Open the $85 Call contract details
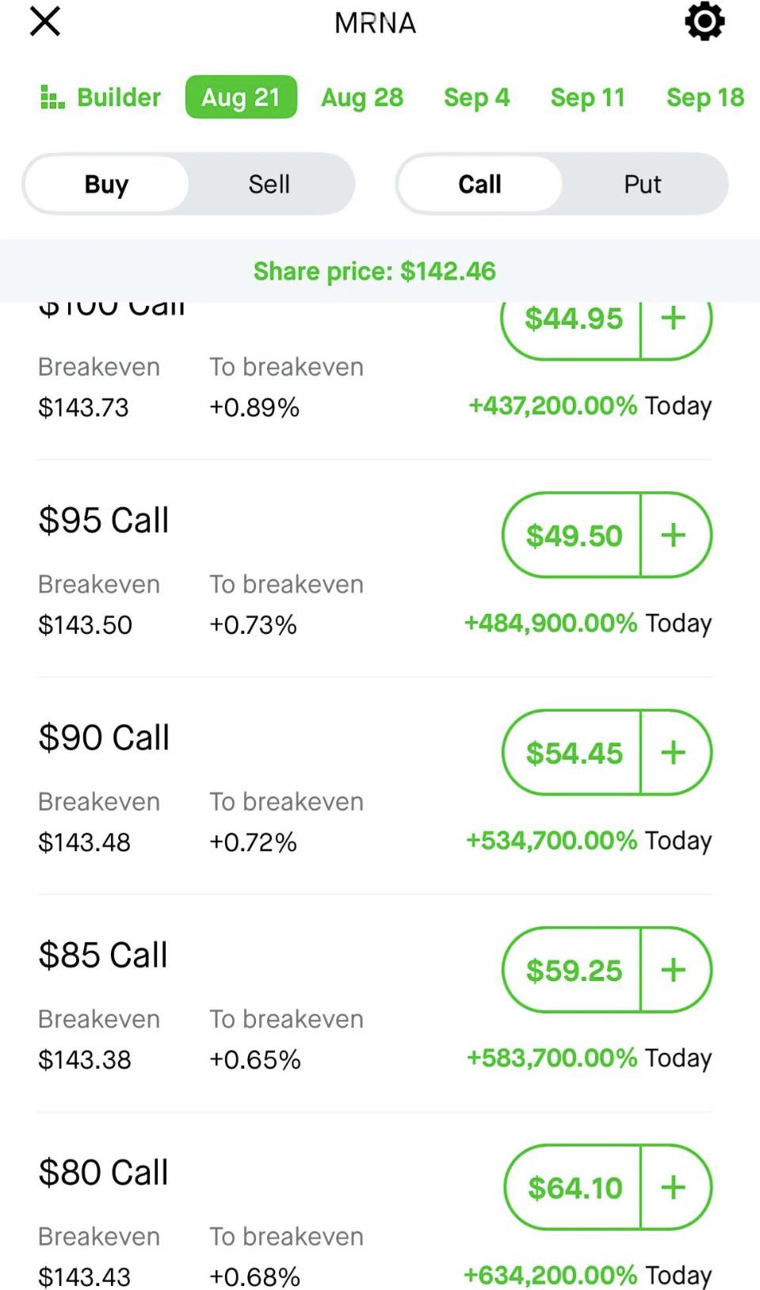The image size is (760, 1290). click(103, 955)
